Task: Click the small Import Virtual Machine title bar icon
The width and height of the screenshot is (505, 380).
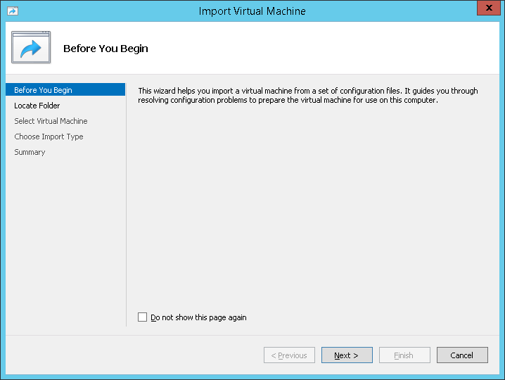Action: click(12, 11)
